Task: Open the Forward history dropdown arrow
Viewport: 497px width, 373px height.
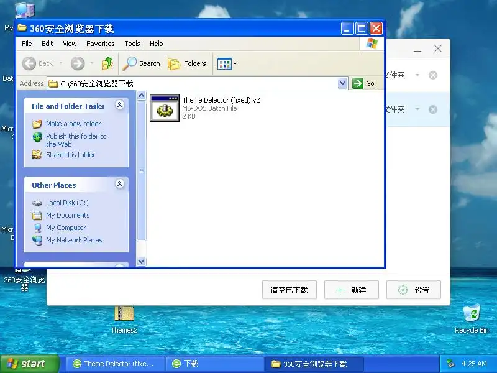Action: (92, 63)
